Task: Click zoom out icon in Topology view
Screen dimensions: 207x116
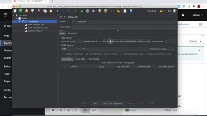Action: click(x=61, y=110)
